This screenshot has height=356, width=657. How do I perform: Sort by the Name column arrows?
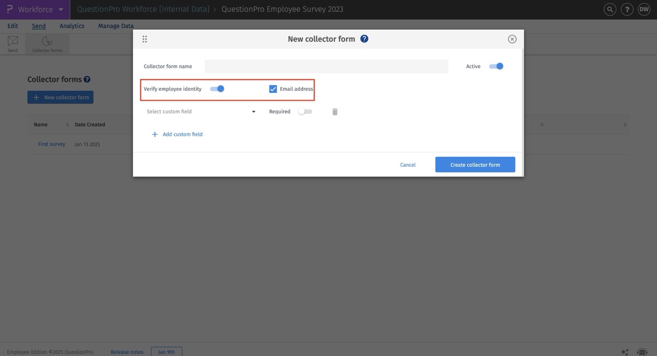coord(68,125)
